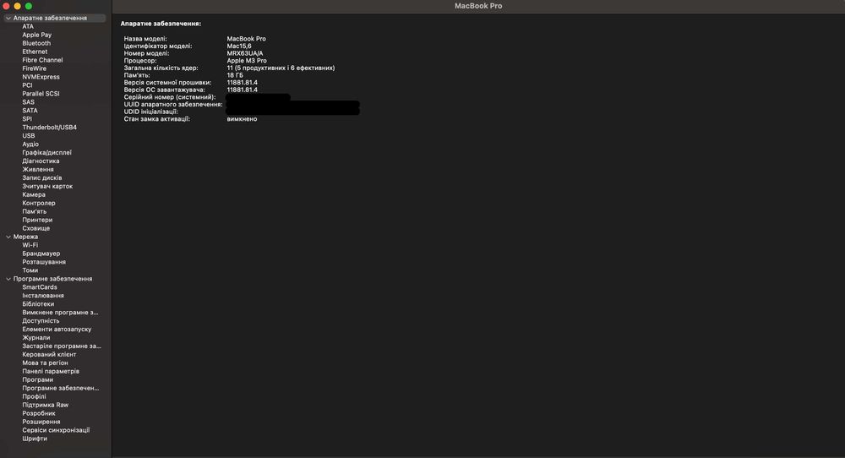Open Wi-Fi network information
This screenshot has height=458, width=845.
pos(30,245)
